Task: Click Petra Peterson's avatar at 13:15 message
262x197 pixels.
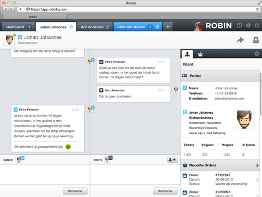Action: pyautogui.click(x=91, y=62)
